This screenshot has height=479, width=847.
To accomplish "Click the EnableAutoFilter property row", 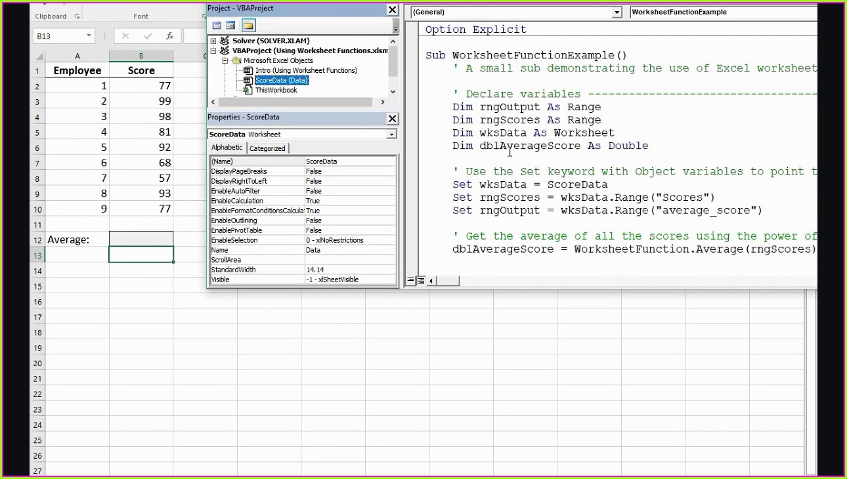I will (x=303, y=191).
